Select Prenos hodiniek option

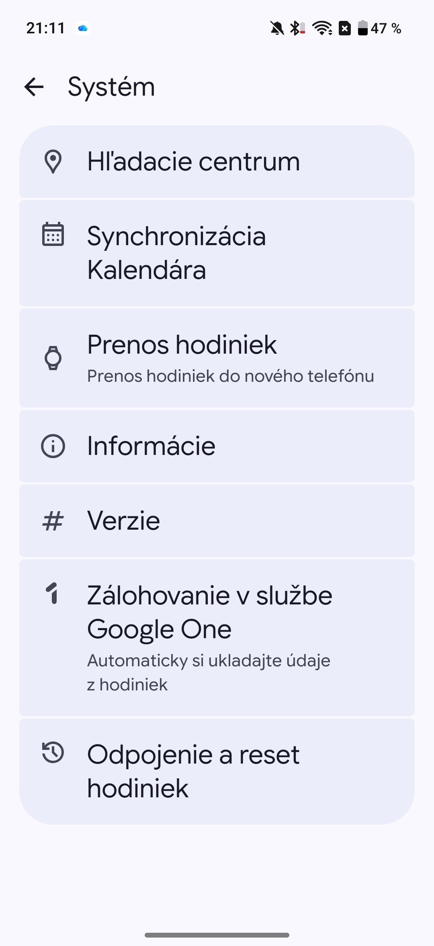click(x=217, y=358)
